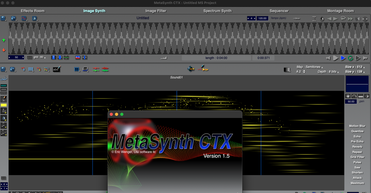Click the green up arrow icon

(x=4, y=40)
